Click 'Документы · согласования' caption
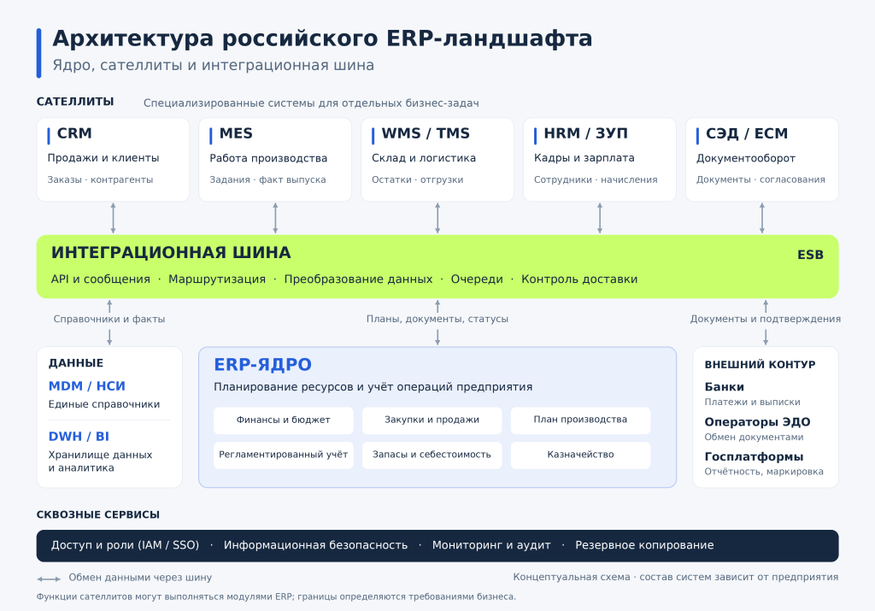Viewport: 875px width, 611px height. coord(760,179)
